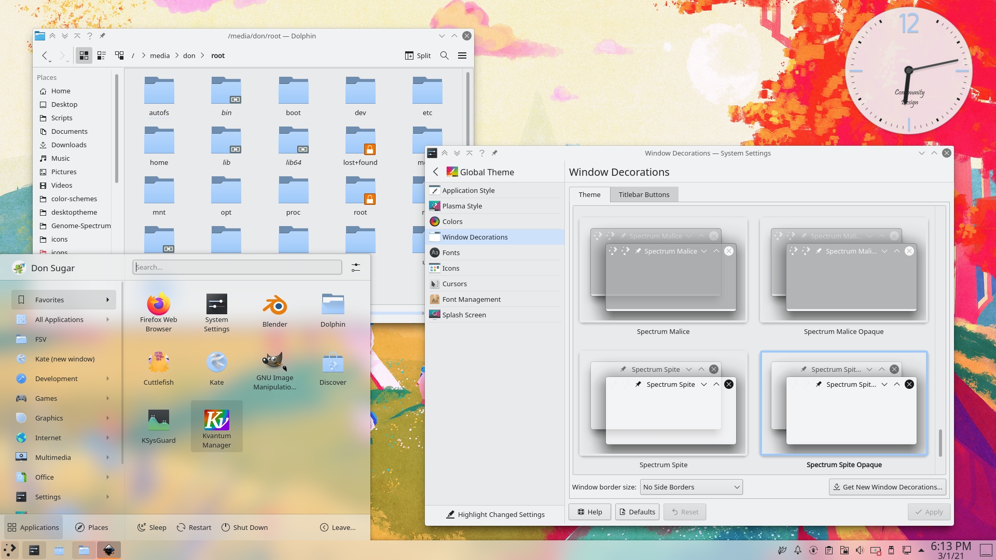996x560 pixels.
Task: Open Plasma Style settings page
Action: [495, 206]
